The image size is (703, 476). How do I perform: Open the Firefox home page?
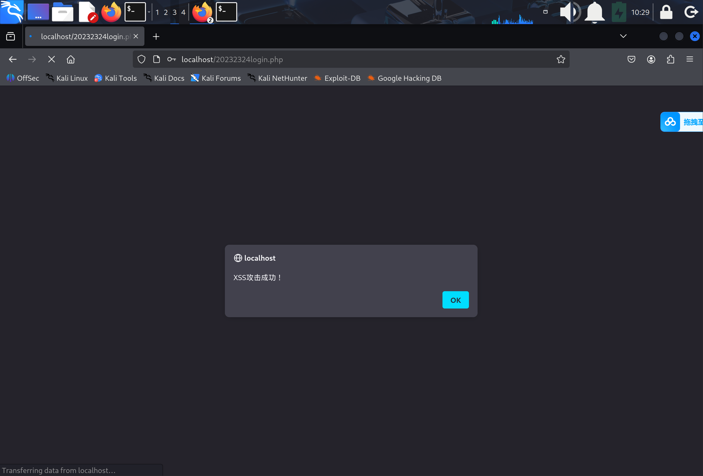[70, 59]
